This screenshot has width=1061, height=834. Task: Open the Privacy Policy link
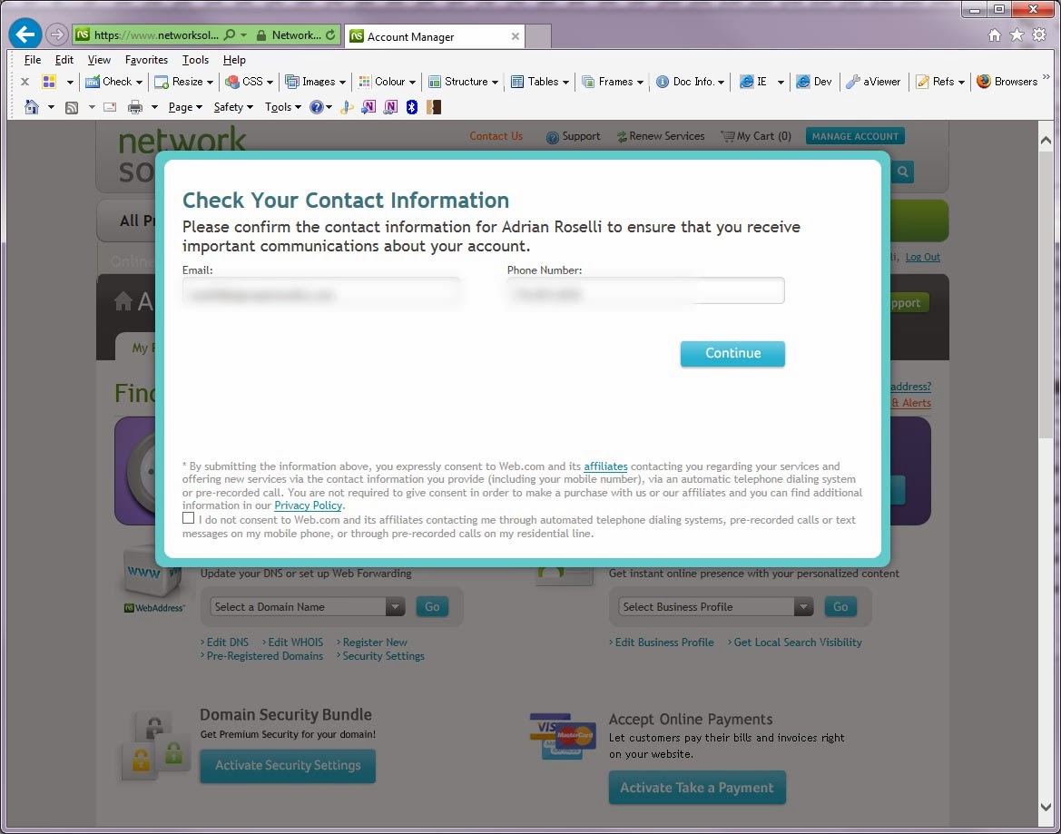pos(308,505)
